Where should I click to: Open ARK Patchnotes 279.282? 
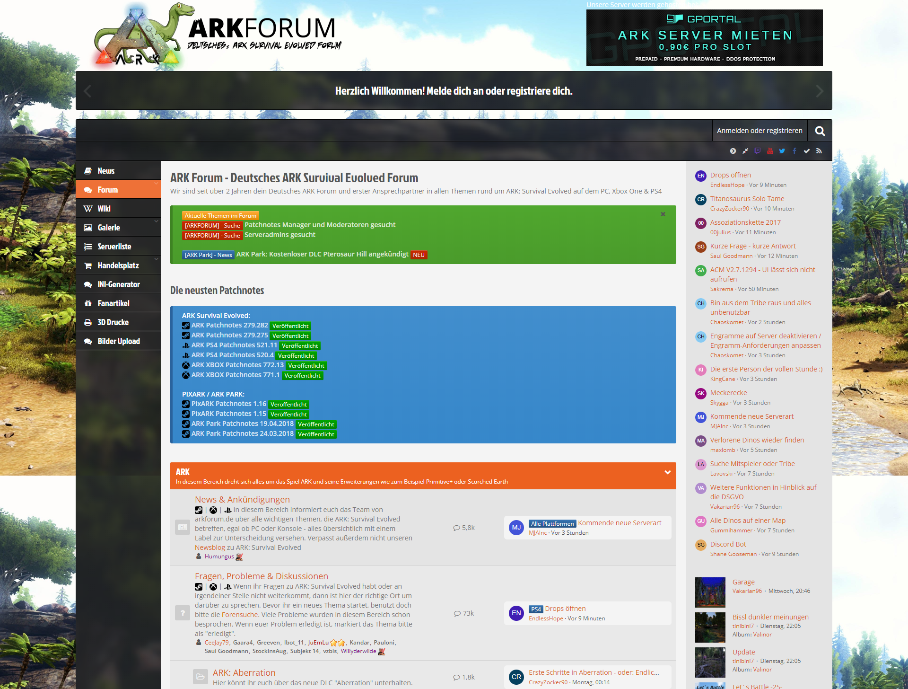coord(229,325)
